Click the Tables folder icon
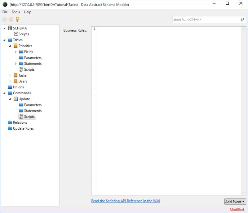This screenshot has width=248, height=213. point(10,40)
